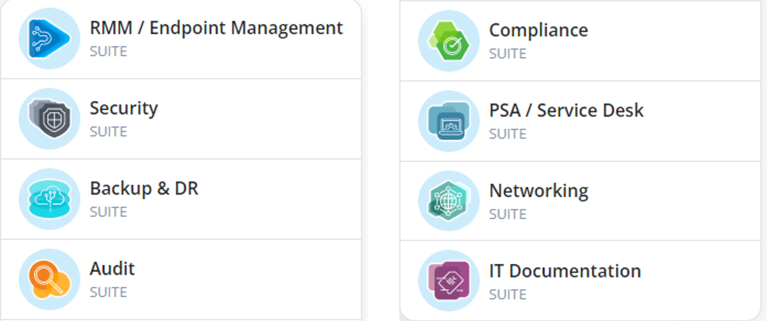
Task: Click the blue PSA laptop icon
Action: pos(449,121)
